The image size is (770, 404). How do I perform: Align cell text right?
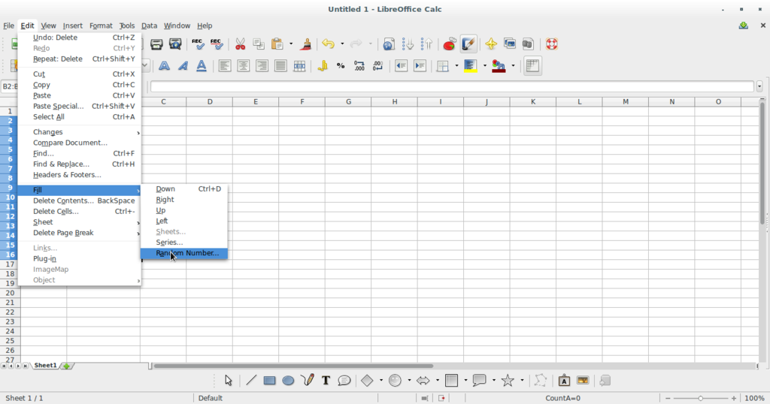262,65
